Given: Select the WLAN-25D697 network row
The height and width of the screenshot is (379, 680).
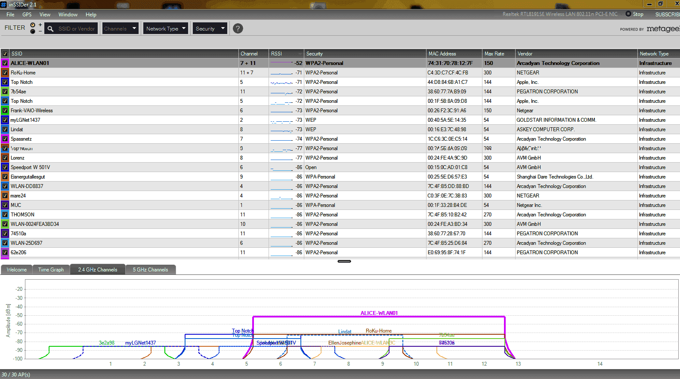Looking at the screenshot, I should coord(340,243).
